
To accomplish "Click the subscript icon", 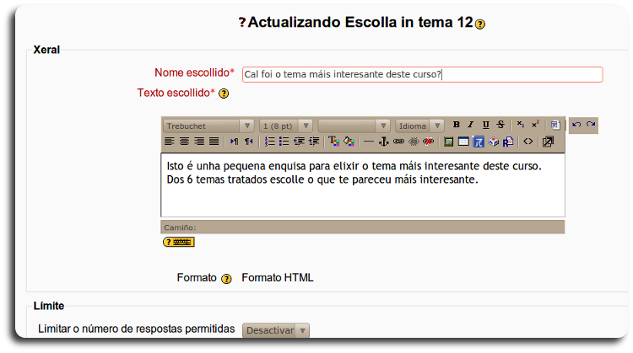I will 521,125.
